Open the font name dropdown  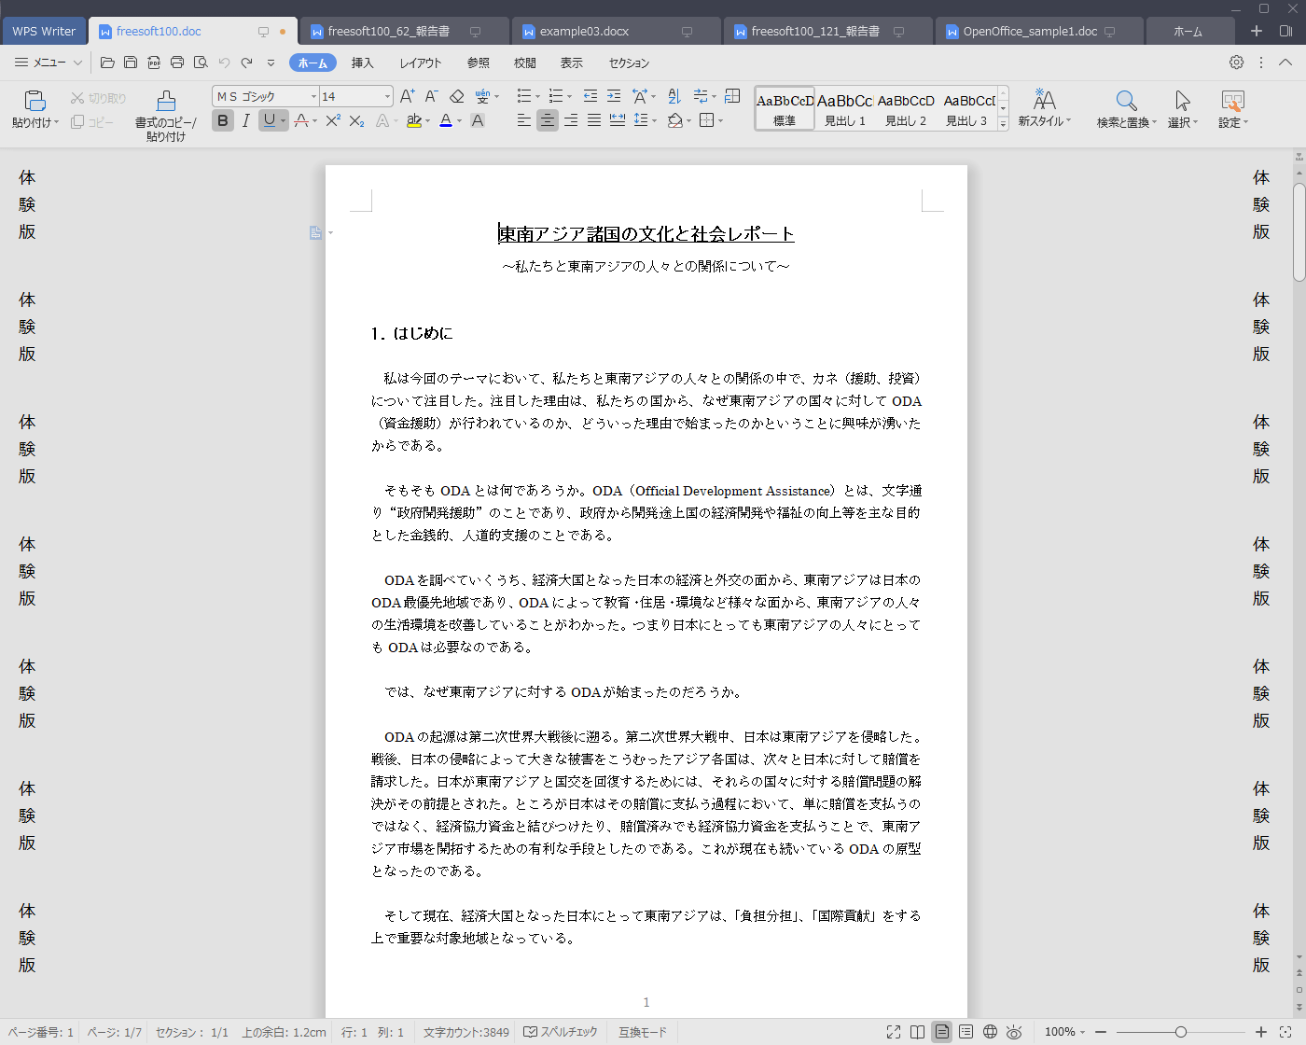point(313,96)
